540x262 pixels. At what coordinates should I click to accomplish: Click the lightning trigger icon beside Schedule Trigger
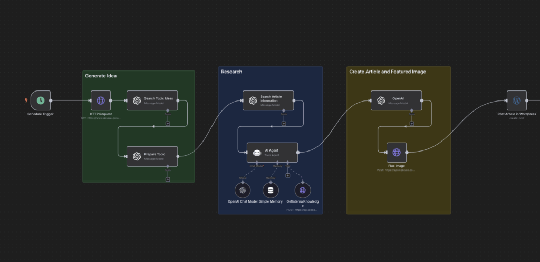click(26, 100)
